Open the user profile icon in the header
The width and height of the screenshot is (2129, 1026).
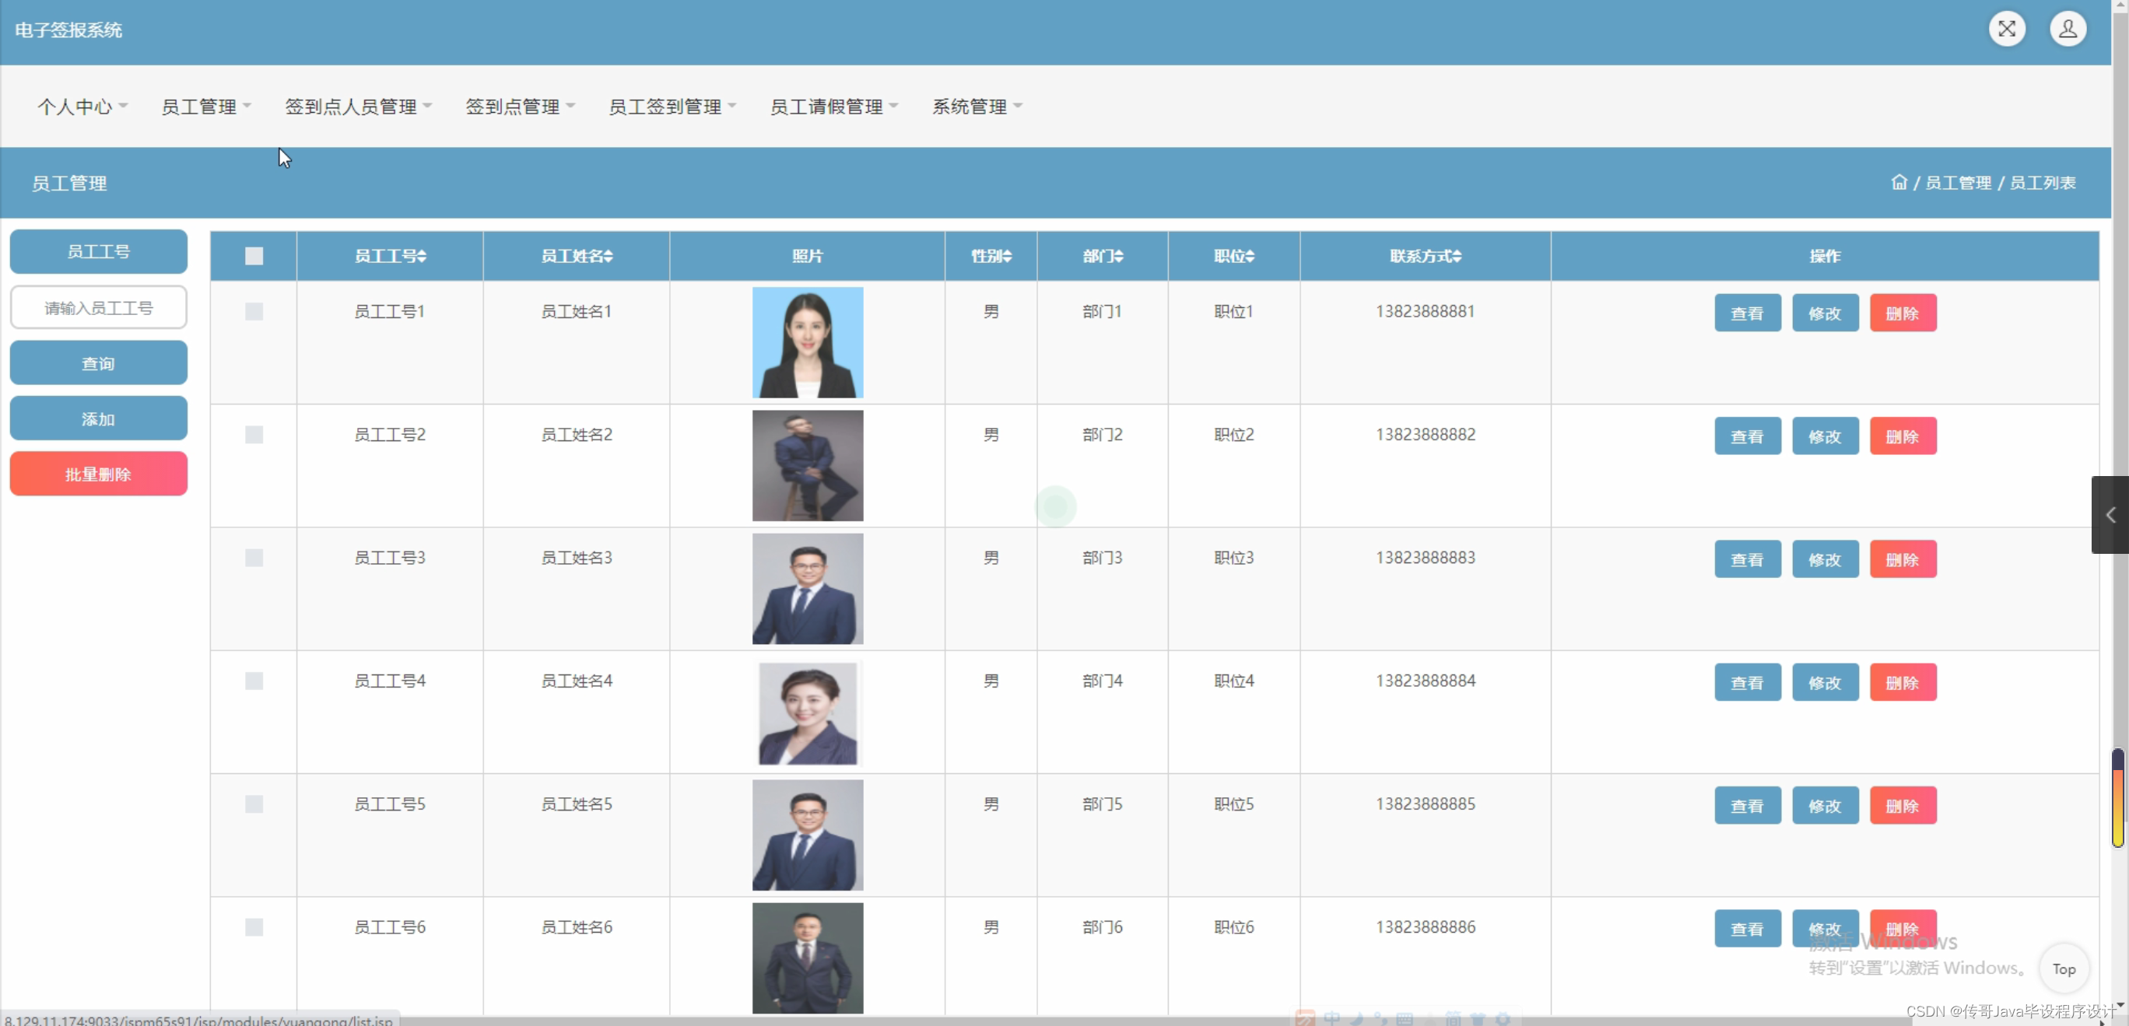click(x=2068, y=29)
